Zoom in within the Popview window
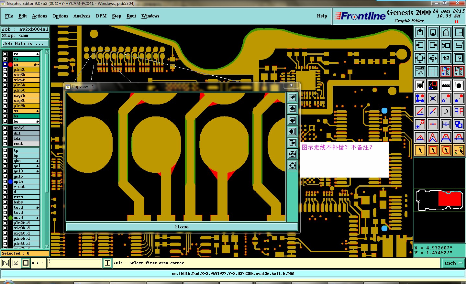Viewport: 466px width, 284px height. click(x=292, y=154)
